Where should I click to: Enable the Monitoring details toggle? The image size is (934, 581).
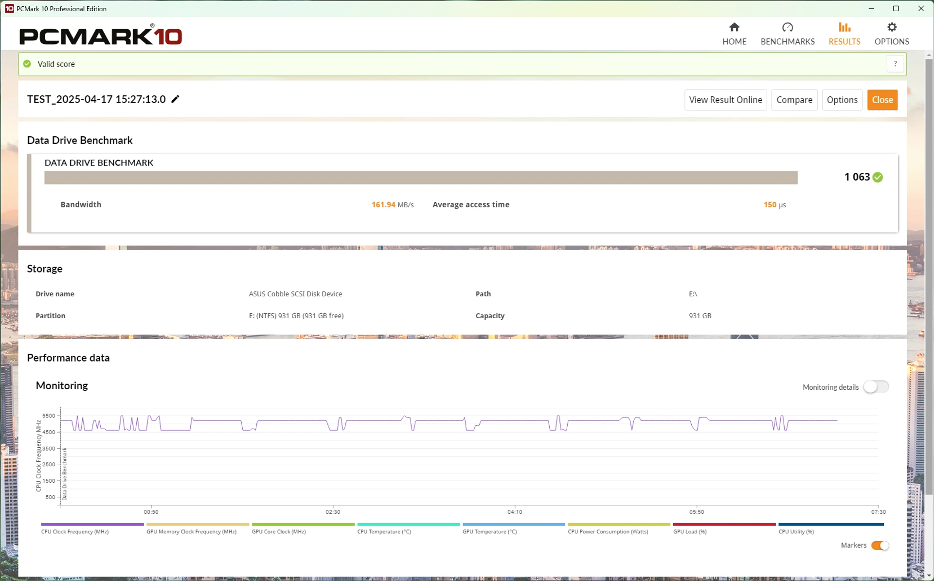876,387
